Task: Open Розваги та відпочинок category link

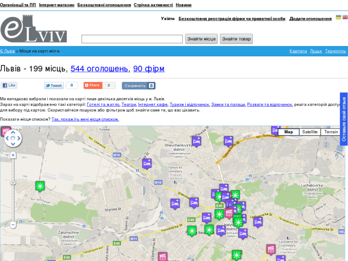Action: [x=269, y=104]
